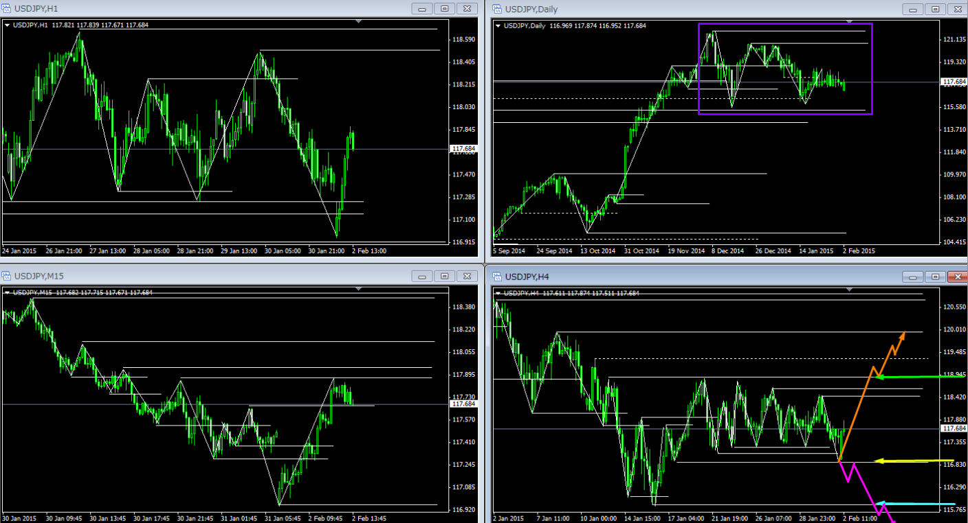Close the USDJPY,H4 chart window

[x=956, y=277]
